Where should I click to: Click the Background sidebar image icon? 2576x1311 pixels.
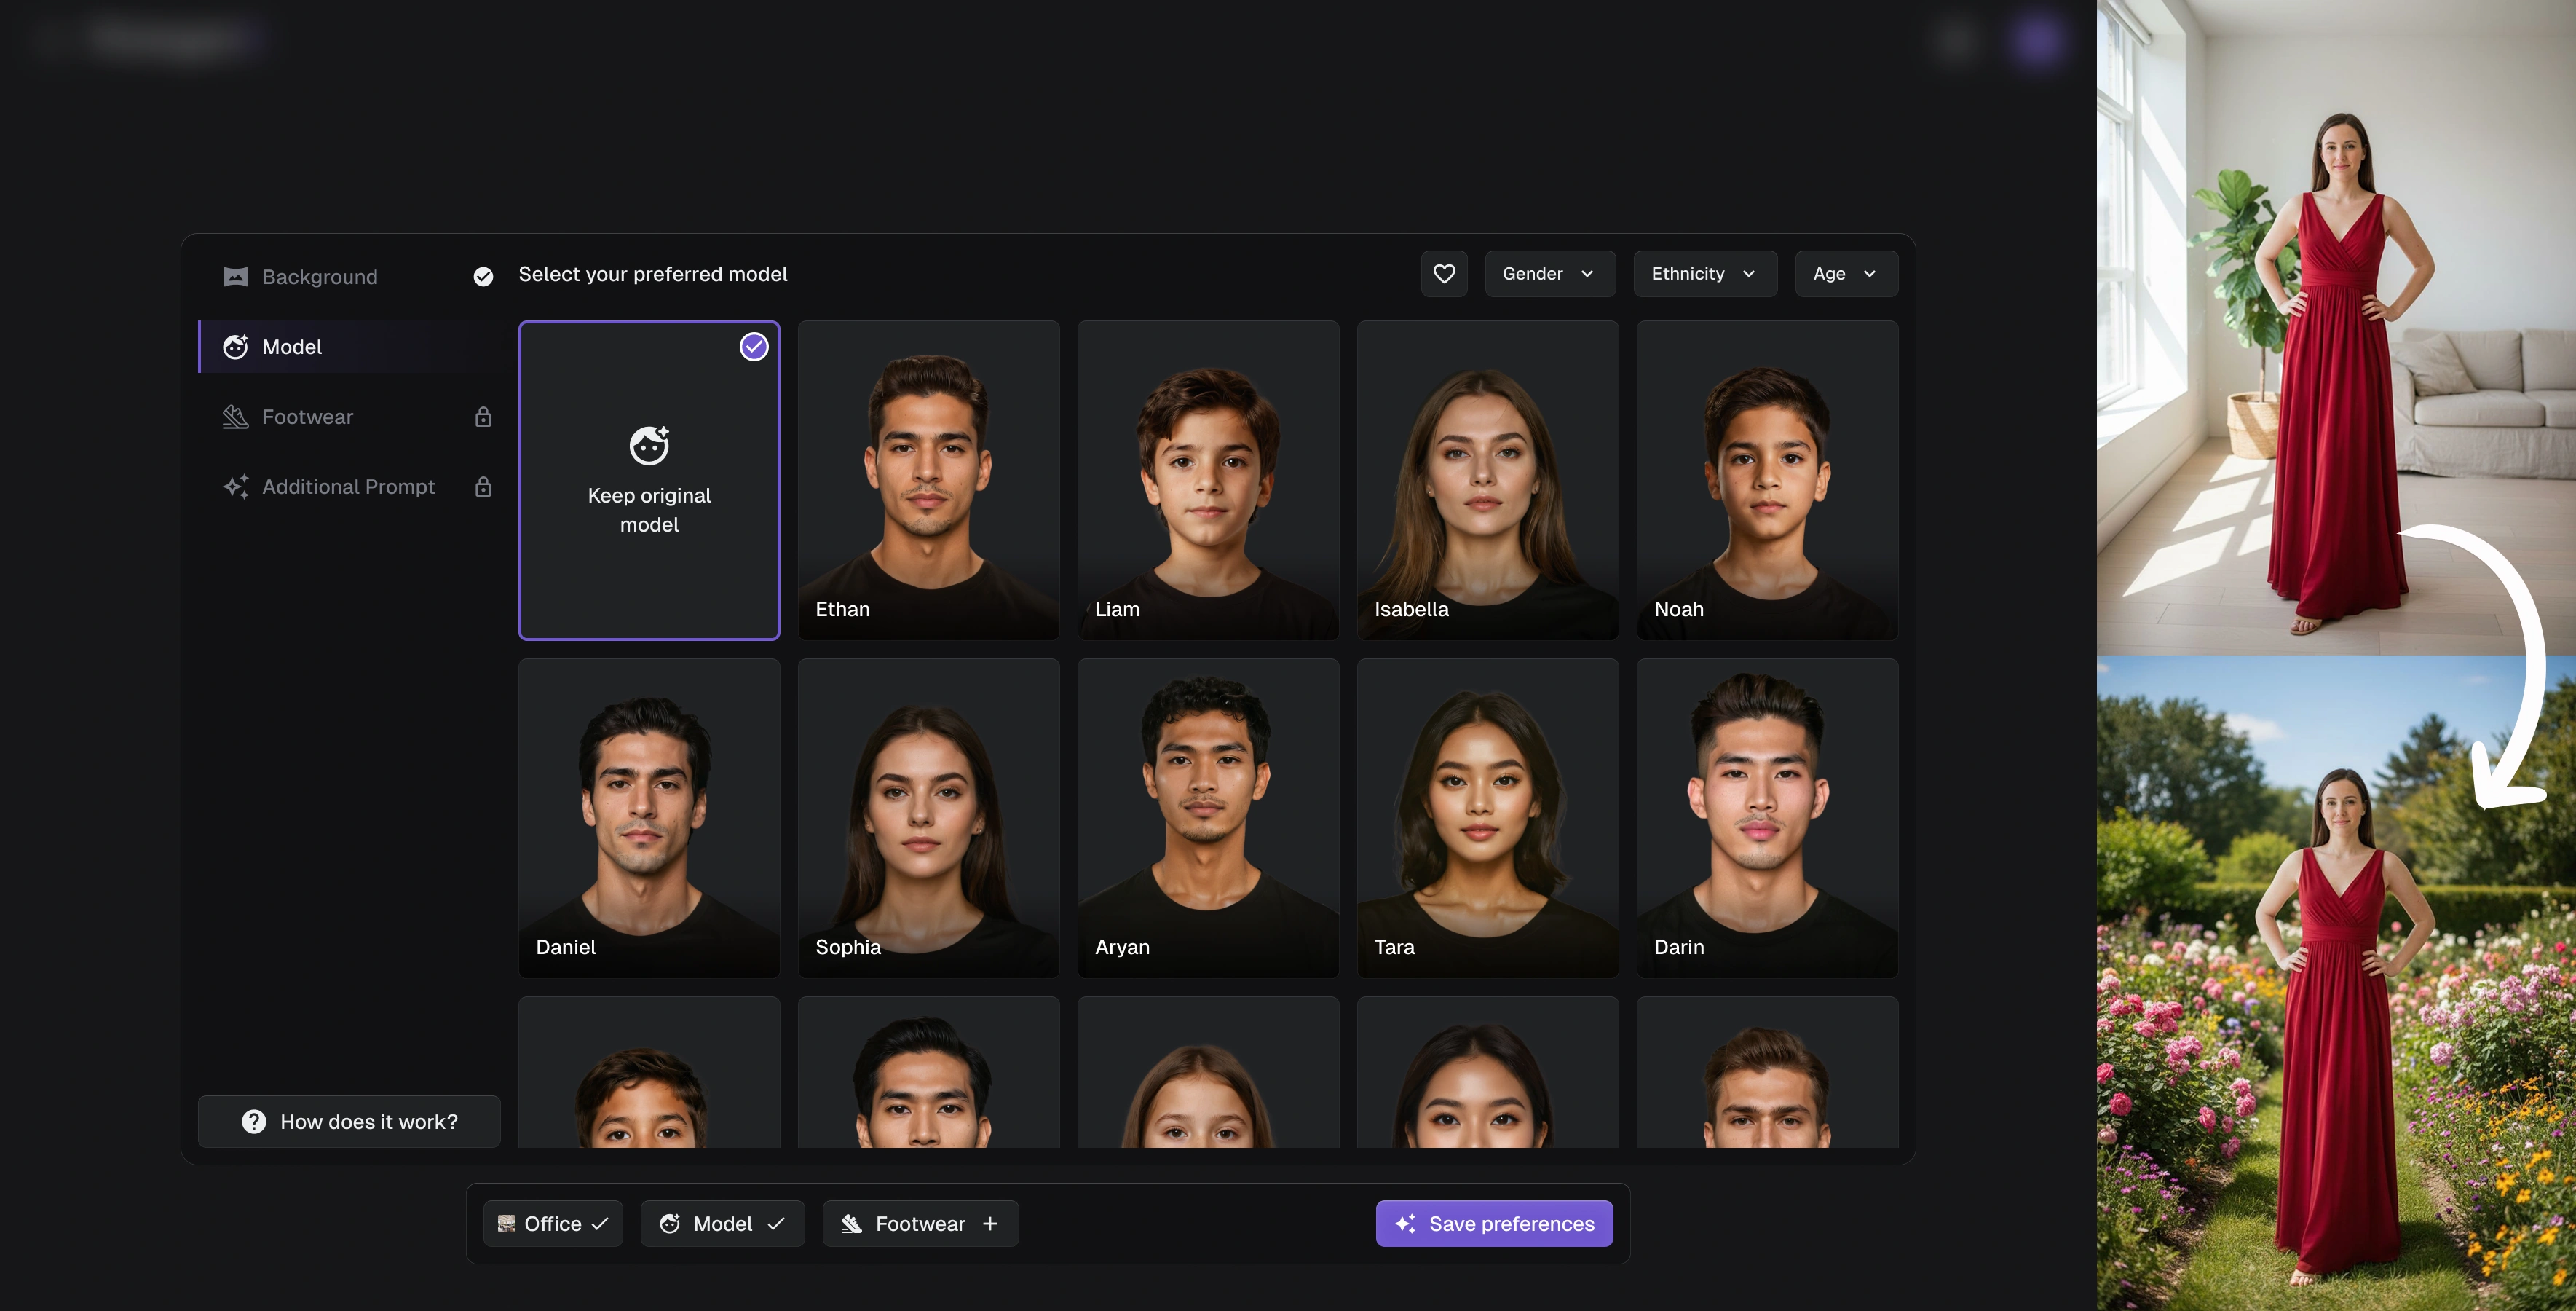tap(235, 276)
